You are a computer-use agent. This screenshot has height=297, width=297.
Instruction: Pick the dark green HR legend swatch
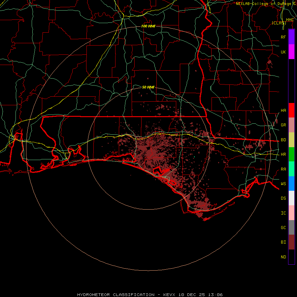click(291, 154)
